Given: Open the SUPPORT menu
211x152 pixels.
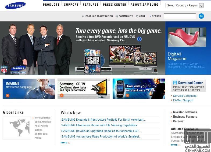Looking at the screenshot, I should [71, 5].
